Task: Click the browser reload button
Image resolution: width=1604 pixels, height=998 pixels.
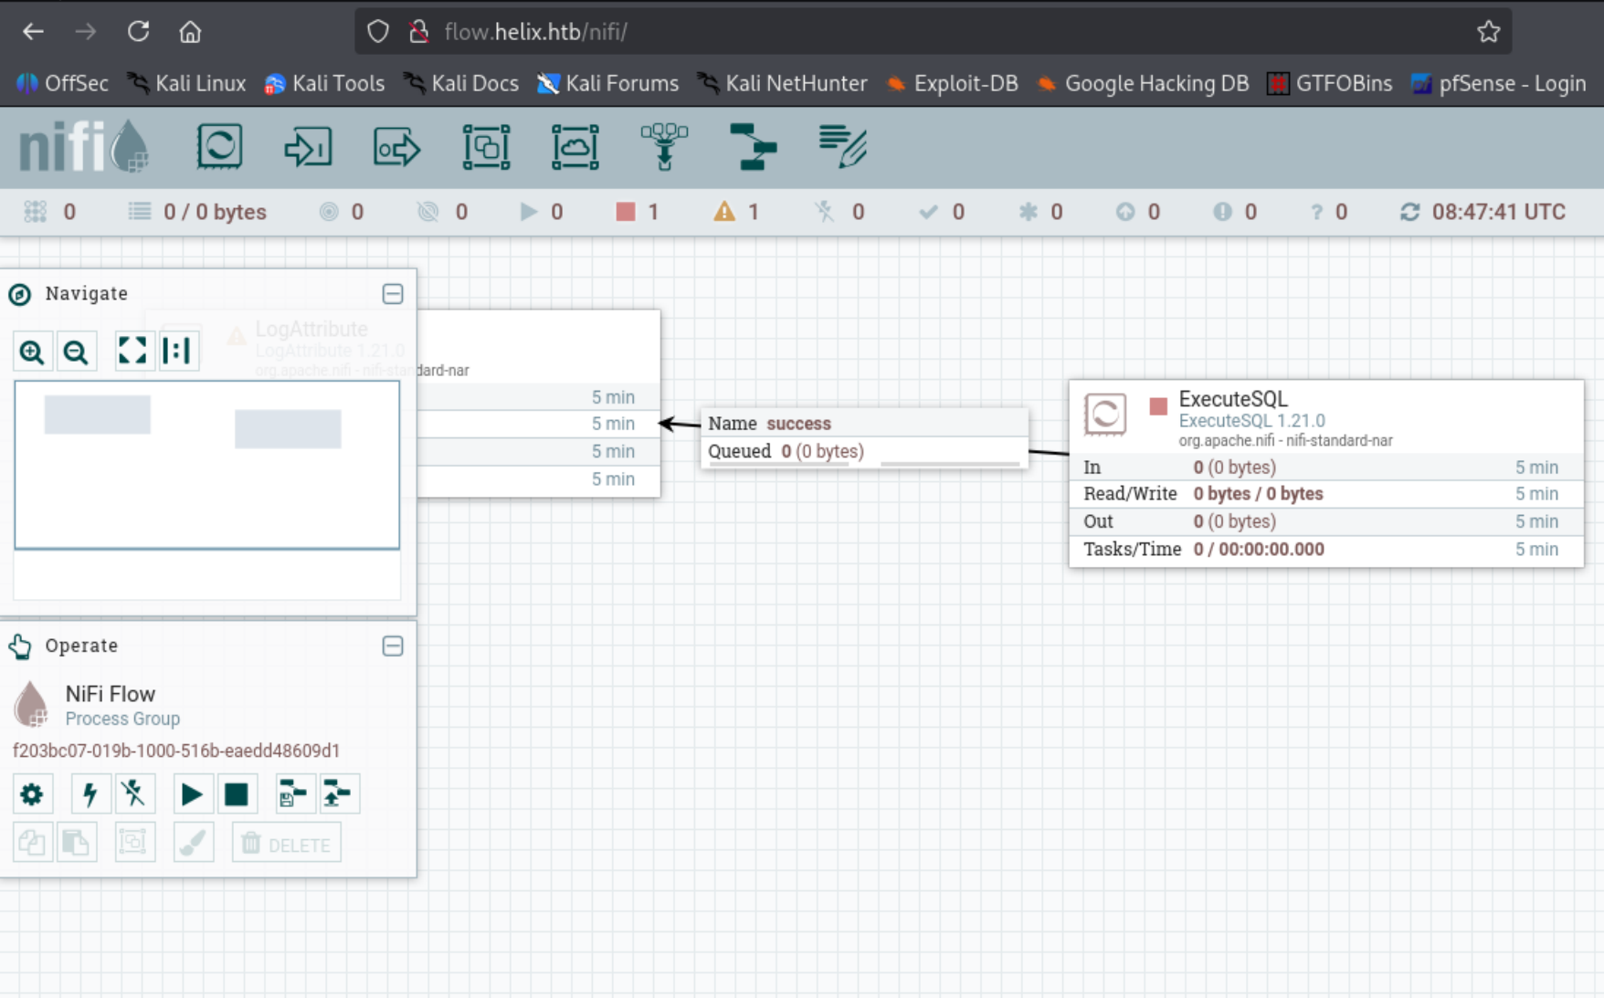Action: 138,32
